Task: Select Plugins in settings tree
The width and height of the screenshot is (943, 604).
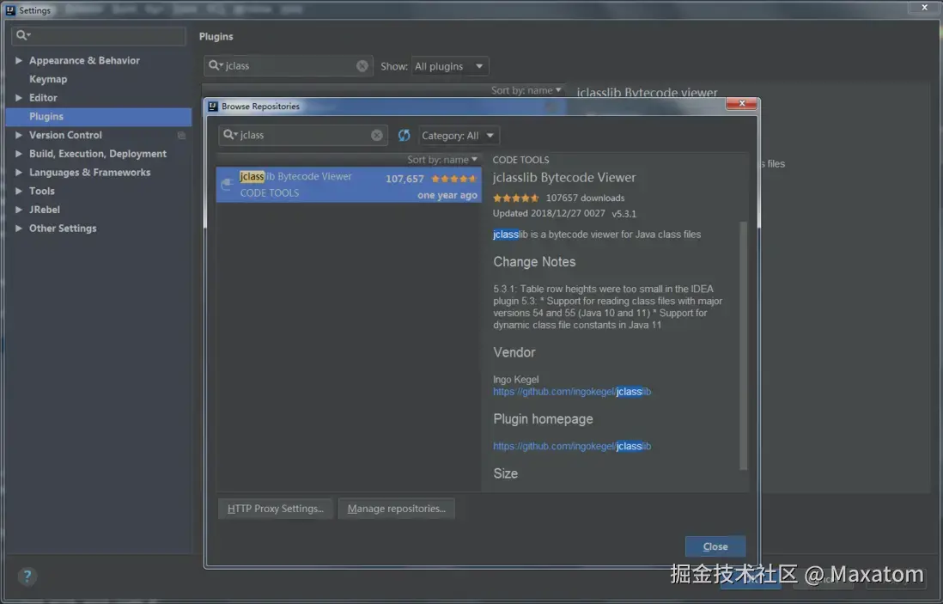Action: tap(99, 117)
